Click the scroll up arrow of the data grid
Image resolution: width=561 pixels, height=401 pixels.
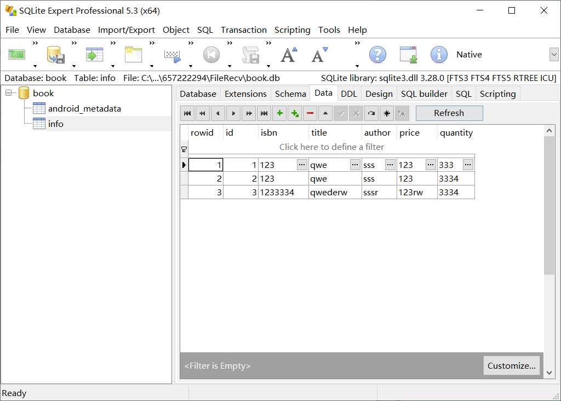coord(549,131)
